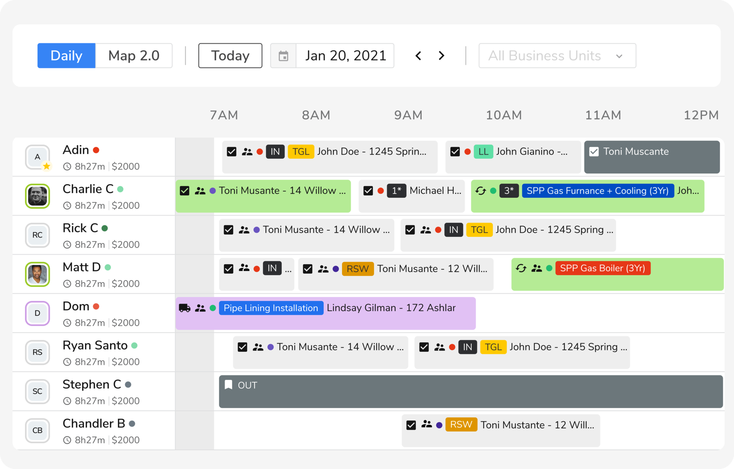Check the checkbox on Toni Muscante's gray job card

(595, 151)
